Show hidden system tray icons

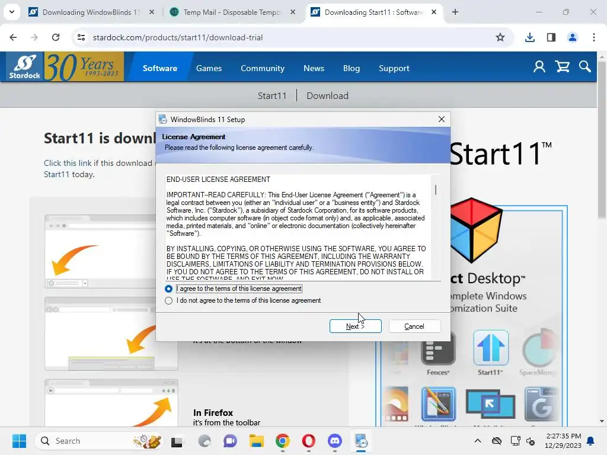coord(478,441)
